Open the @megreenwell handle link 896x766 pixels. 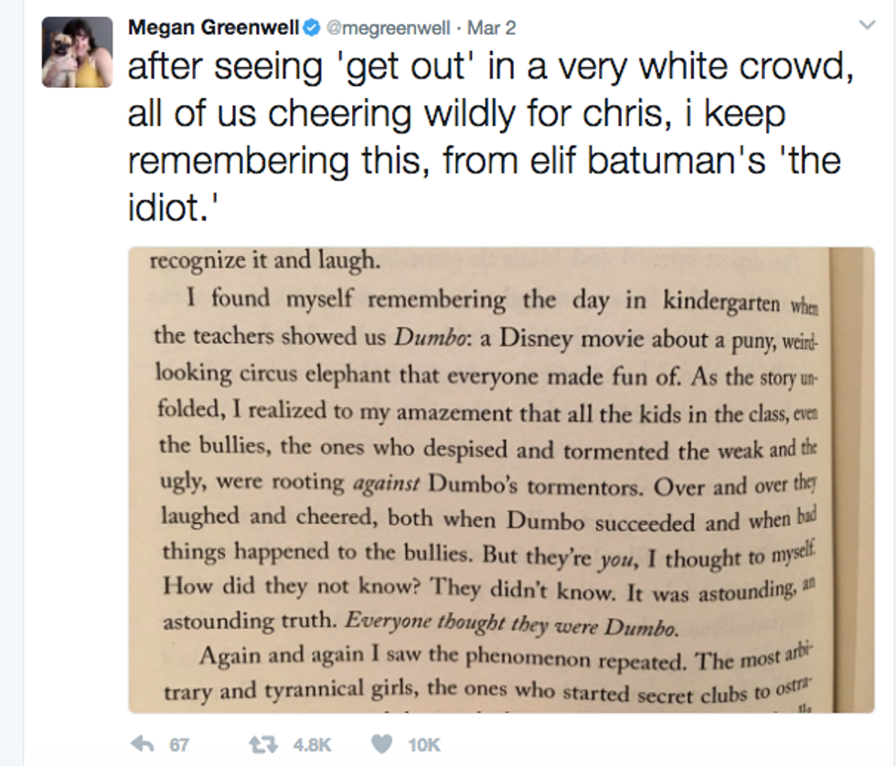(x=388, y=28)
